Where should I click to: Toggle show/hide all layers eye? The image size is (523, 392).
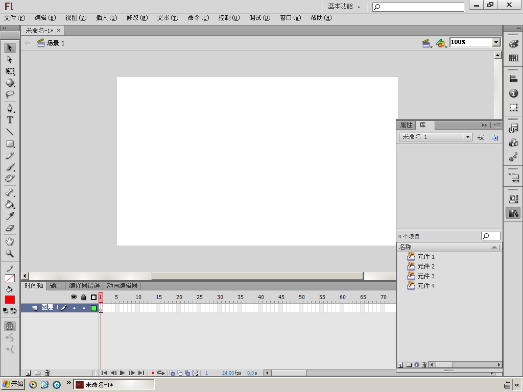click(74, 297)
